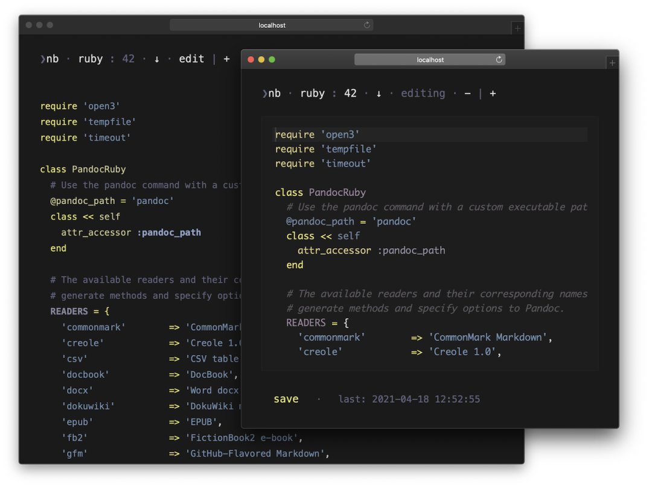652x492 pixels.
Task: Click 'gfm' key in back window
Action: click(x=74, y=454)
